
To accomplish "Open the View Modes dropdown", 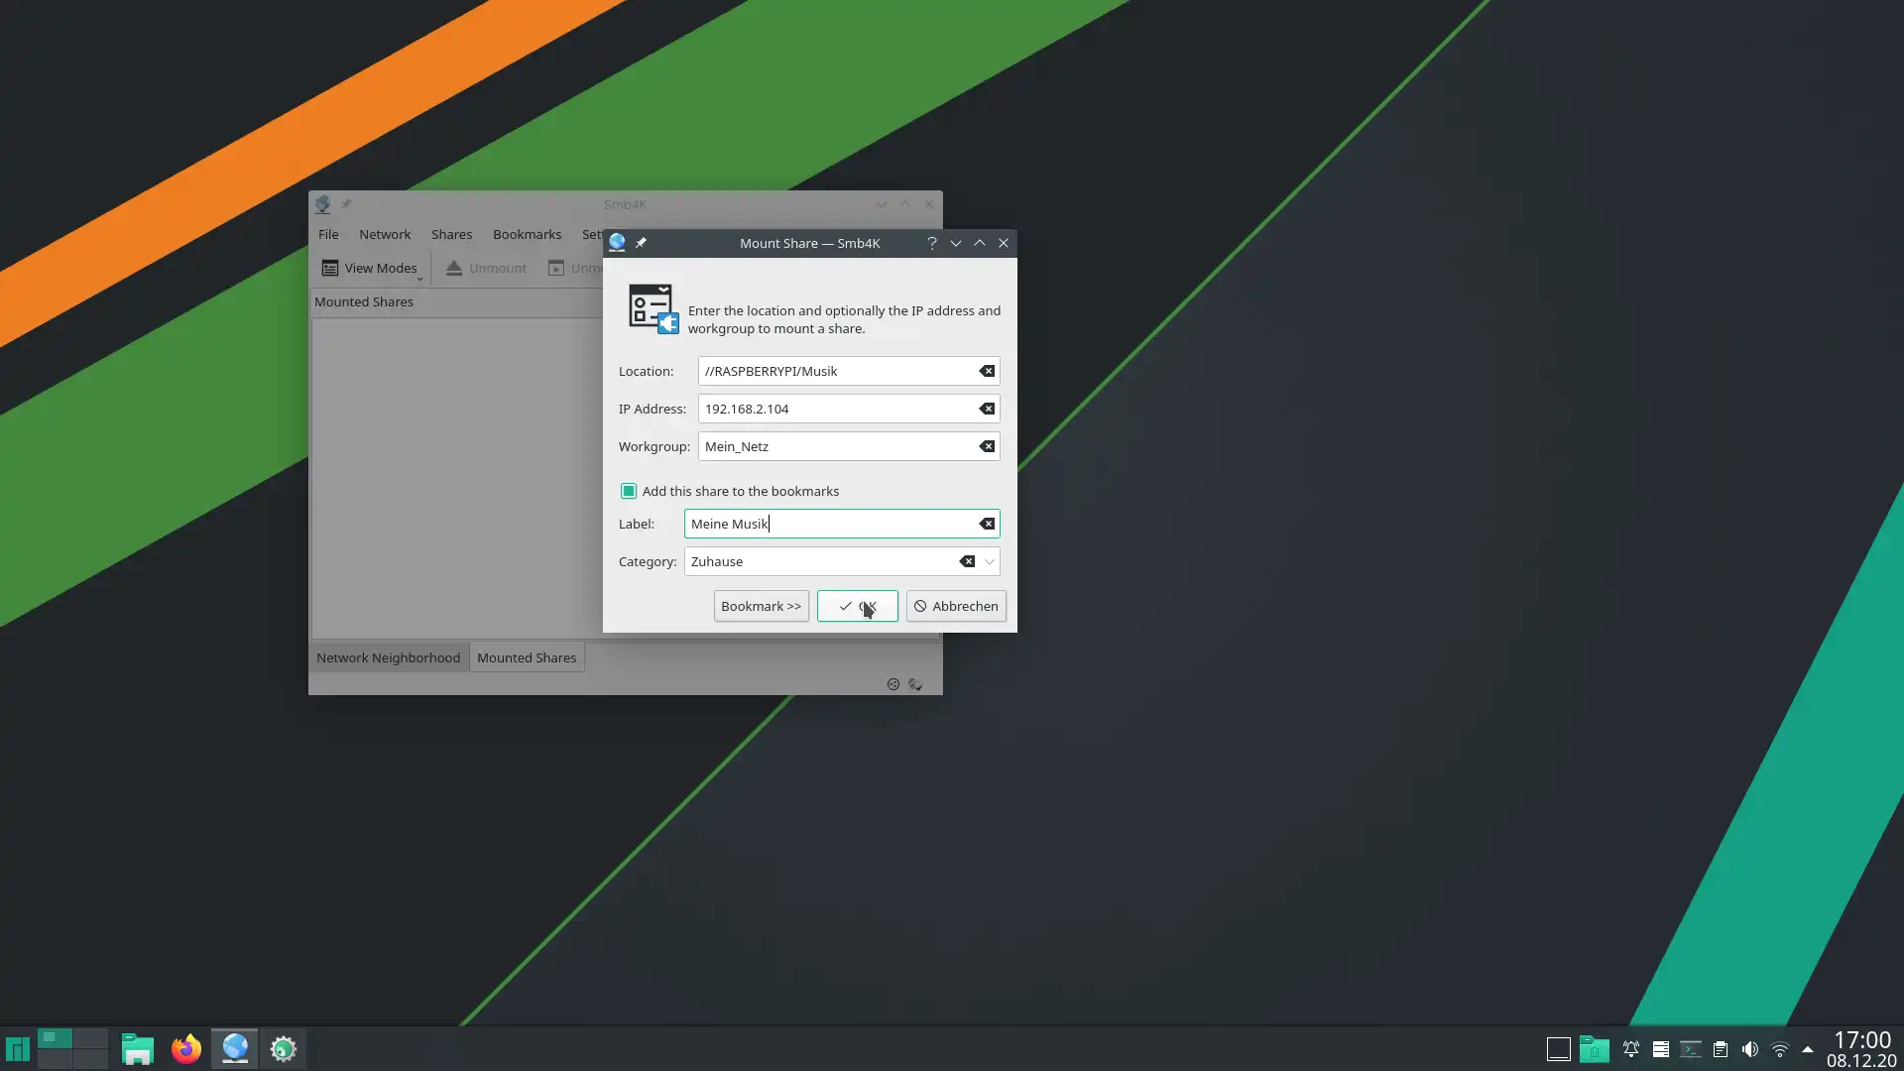I will coord(371,268).
